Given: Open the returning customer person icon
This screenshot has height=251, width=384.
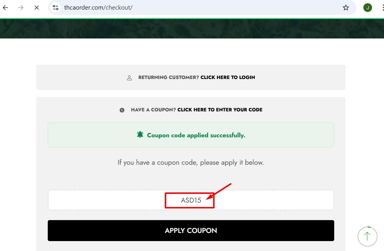Looking at the screenshot, I should coord(129,77).
